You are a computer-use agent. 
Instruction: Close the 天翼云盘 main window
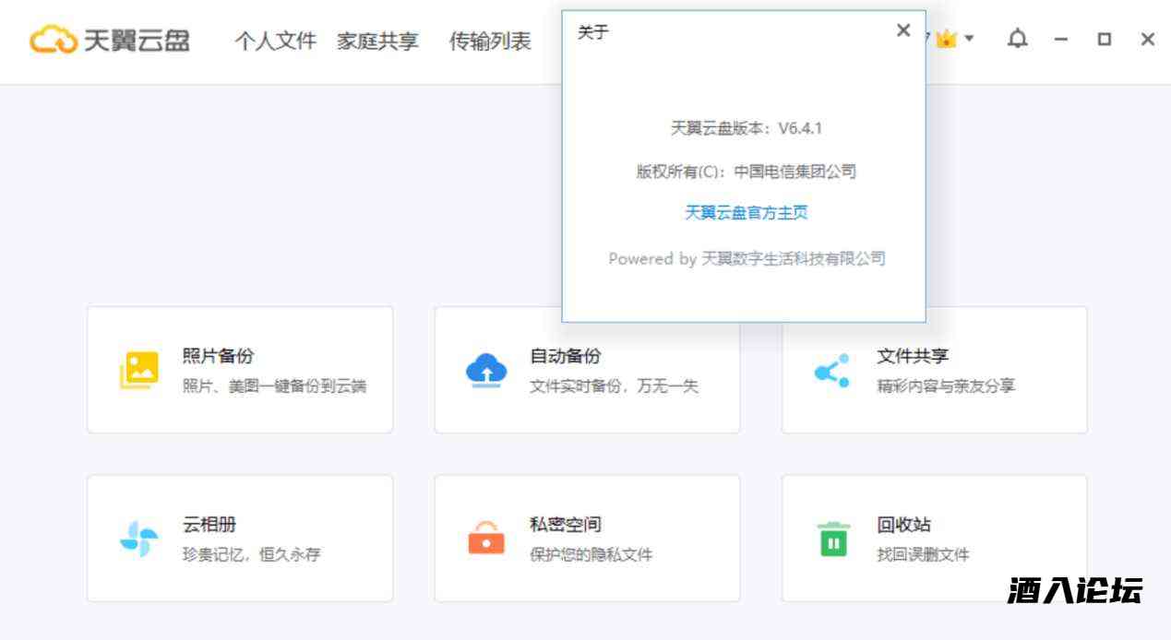pyautogui.click(x=1148, y=40)
